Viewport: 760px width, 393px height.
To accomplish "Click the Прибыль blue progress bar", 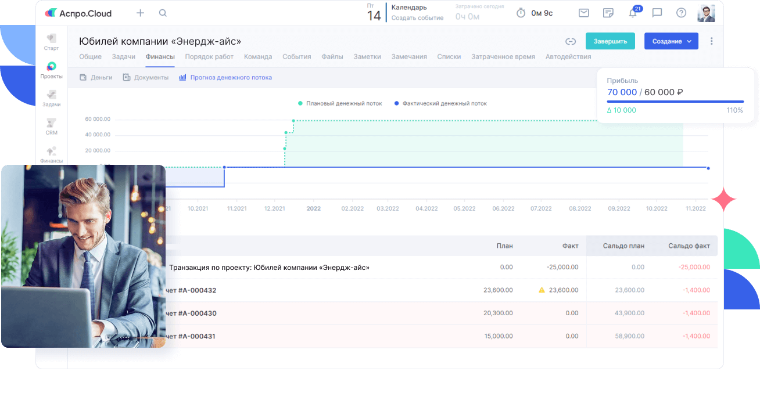I will pyautogui.click(x=675, y=102).
